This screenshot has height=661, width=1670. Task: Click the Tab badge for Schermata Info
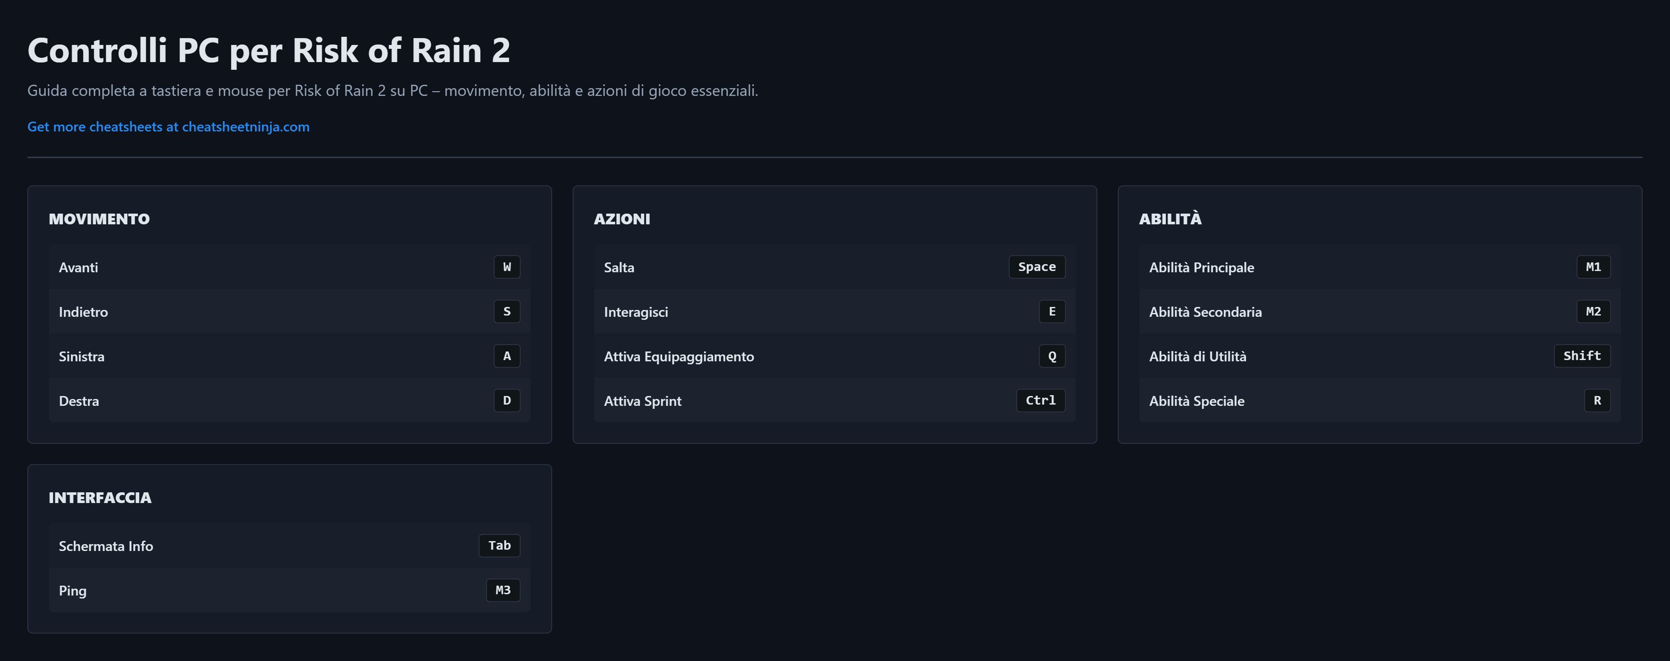click(x=499, y=546)
